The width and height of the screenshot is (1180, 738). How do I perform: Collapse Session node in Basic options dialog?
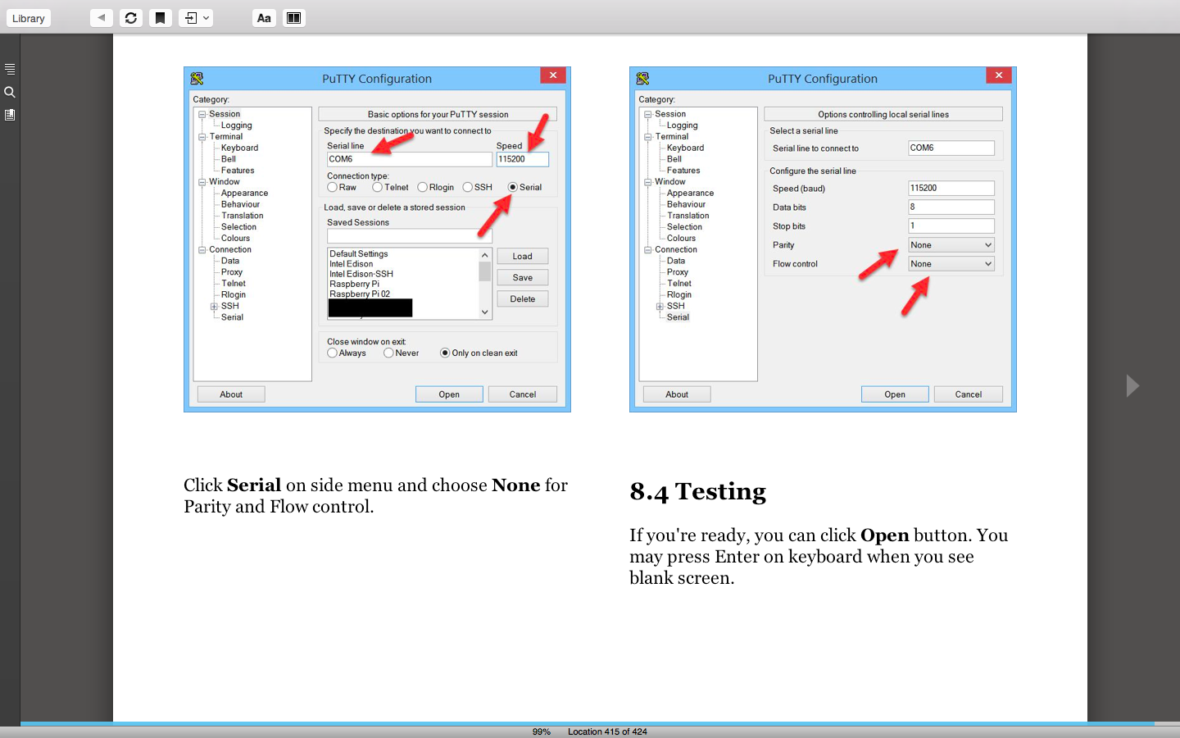pyautogui.click(x=202, y=114)
